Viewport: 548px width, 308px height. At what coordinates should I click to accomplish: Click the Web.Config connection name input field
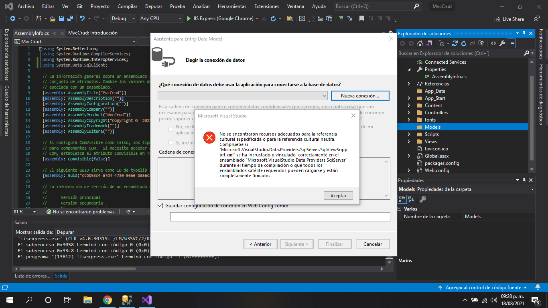click(280, 217)
